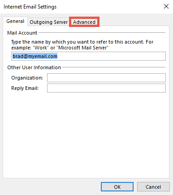Image resolution: width=173 pixels, height=195 pixels.
Task: Click the "Other User Information" heading
Action: 34,67
